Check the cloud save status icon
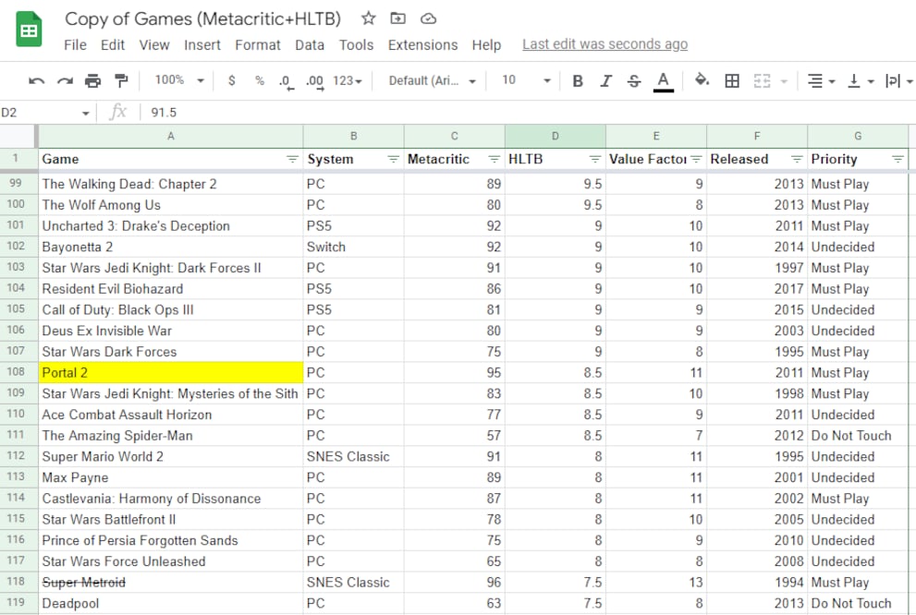Image resolution: width=916 pixels, height=615 pixels. click(x=428, y=18)
